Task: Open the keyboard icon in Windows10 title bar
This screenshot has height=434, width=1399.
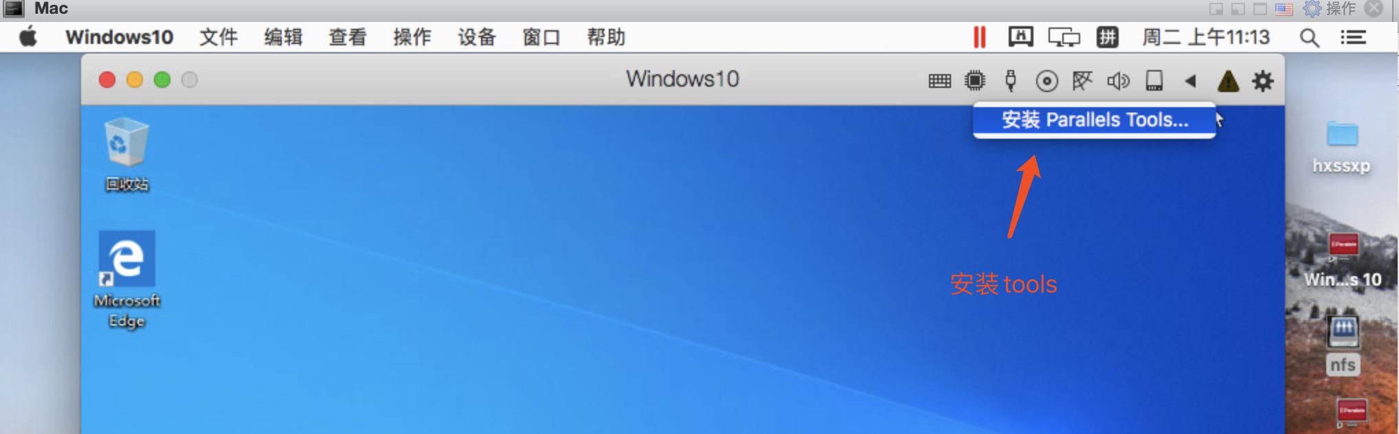Action: point(939,81)
